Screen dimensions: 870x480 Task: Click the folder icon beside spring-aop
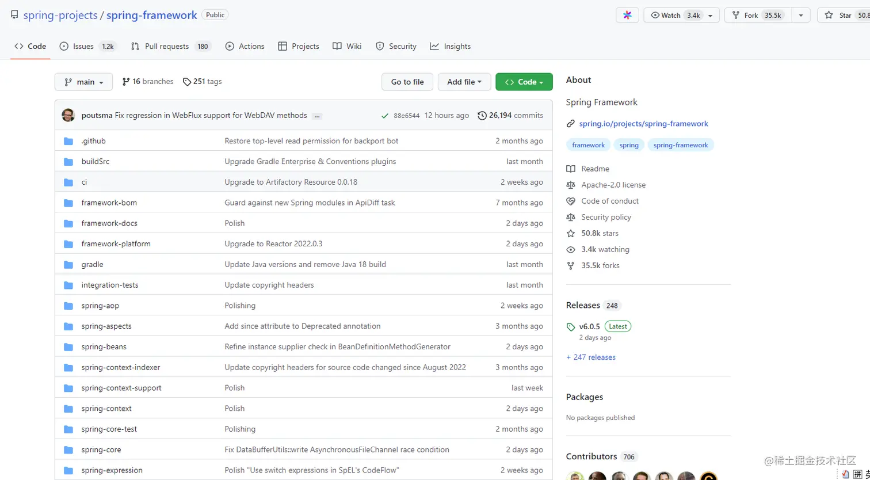(x=68, y=306)
